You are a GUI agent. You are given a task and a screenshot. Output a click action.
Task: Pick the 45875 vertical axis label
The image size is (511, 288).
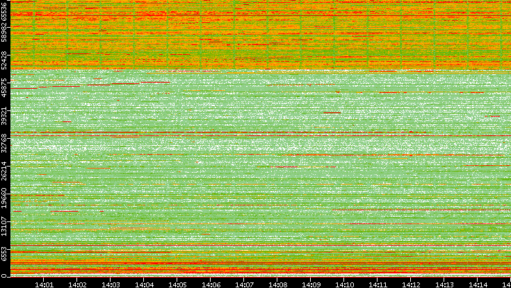point(4,87)
